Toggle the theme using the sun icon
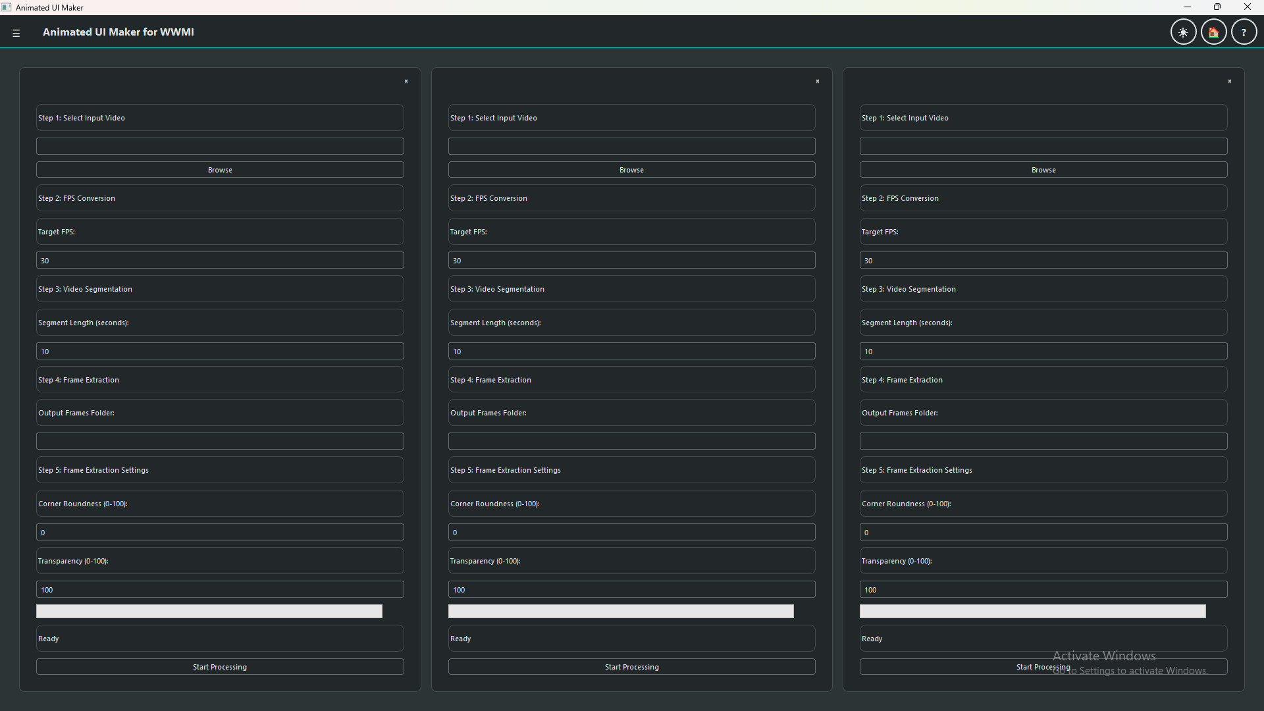This screenshot has height=711, width=1264. tap(1183, 31)
